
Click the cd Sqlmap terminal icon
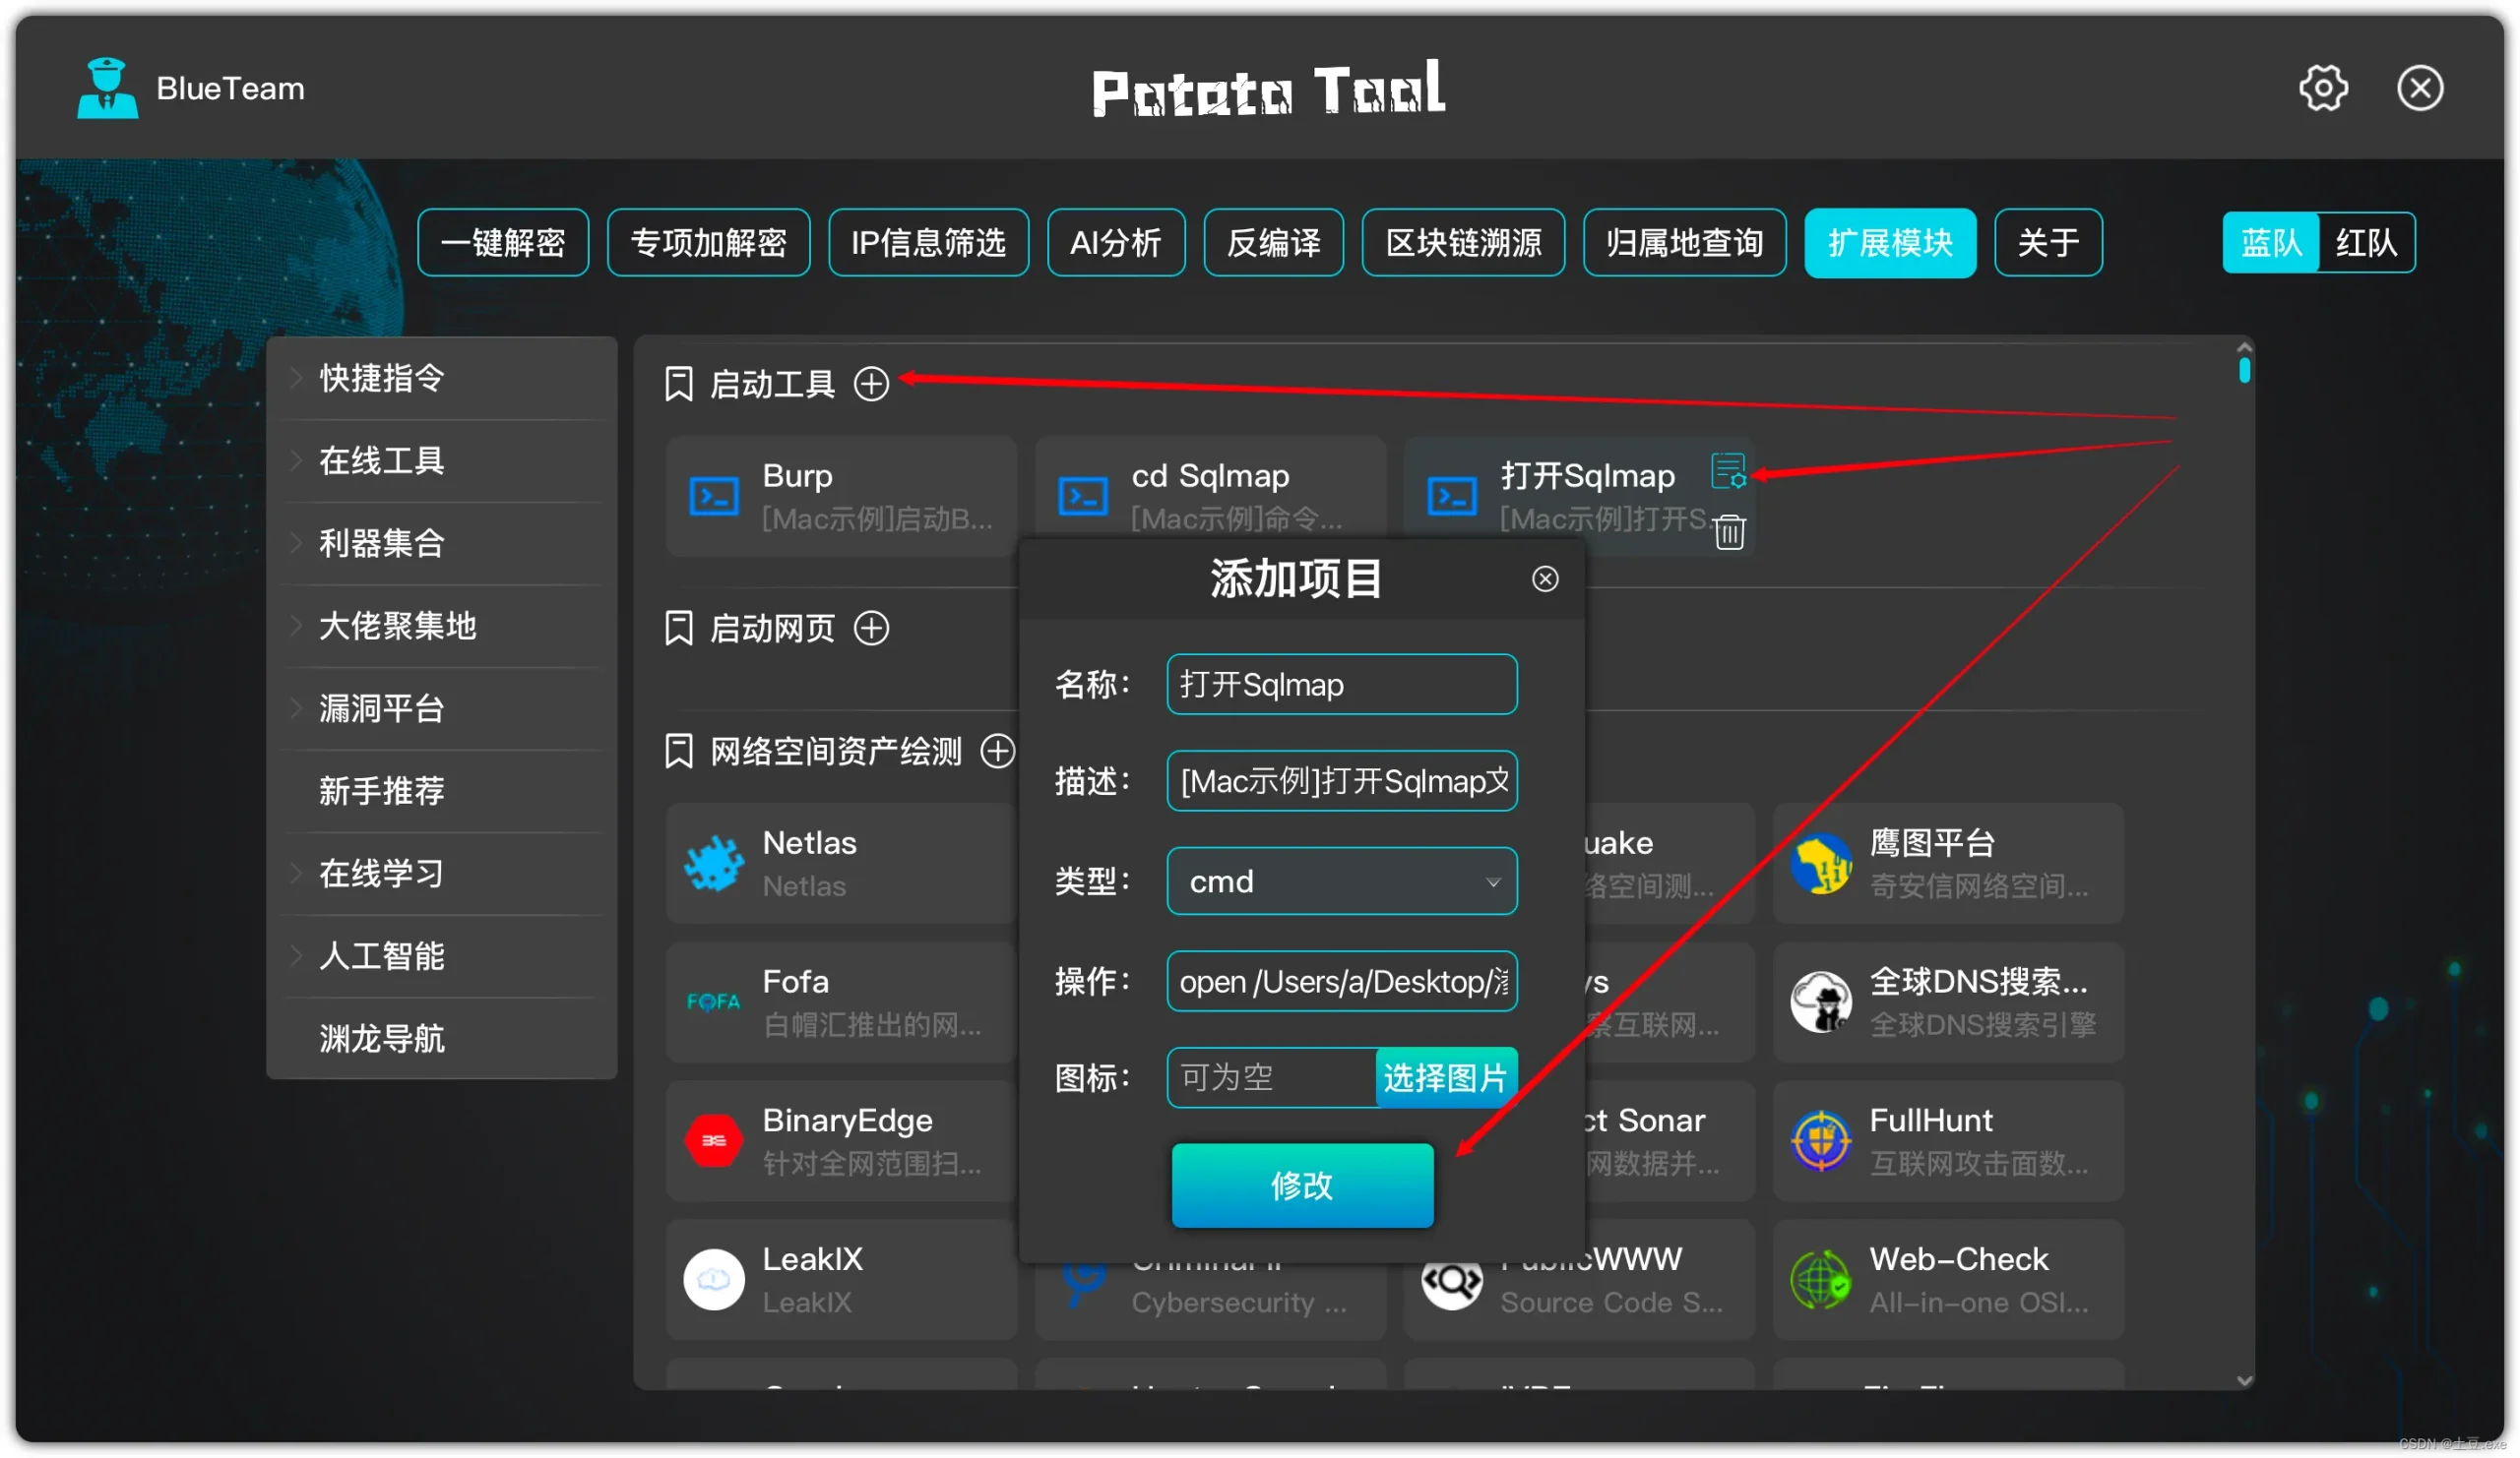coord(1083,497)
